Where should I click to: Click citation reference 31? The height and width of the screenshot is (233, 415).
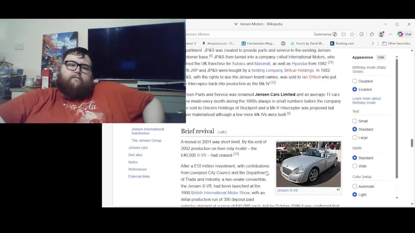click(330, 62)
